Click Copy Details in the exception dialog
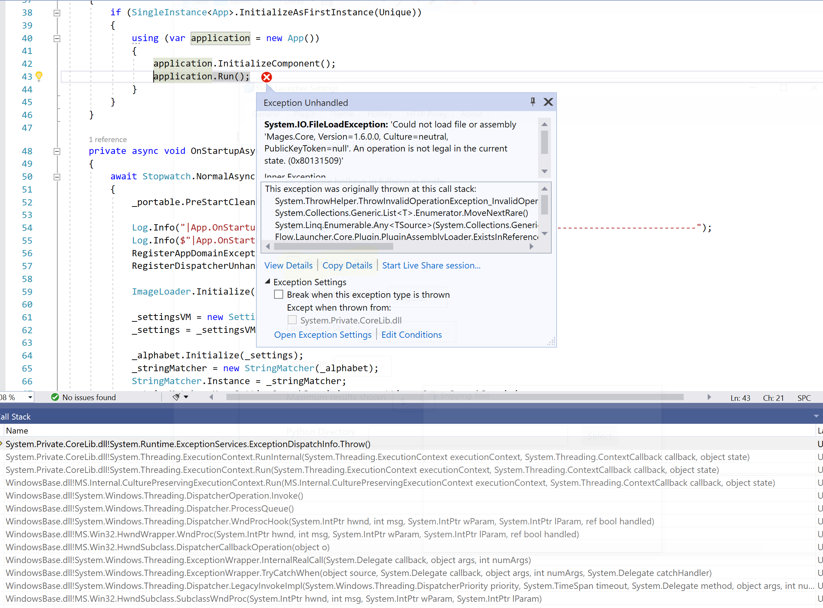823x608 pixels. 347,265
